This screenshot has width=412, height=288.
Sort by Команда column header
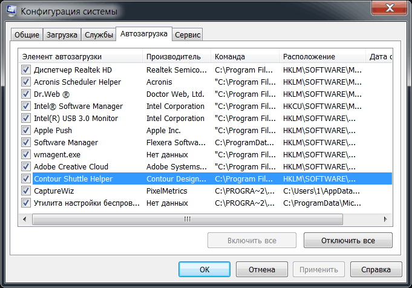245,56
